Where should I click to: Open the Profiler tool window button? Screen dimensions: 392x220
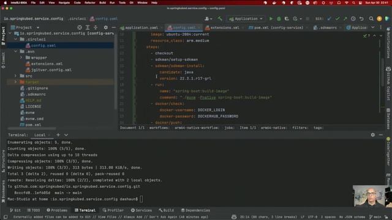tap(113, 210)
